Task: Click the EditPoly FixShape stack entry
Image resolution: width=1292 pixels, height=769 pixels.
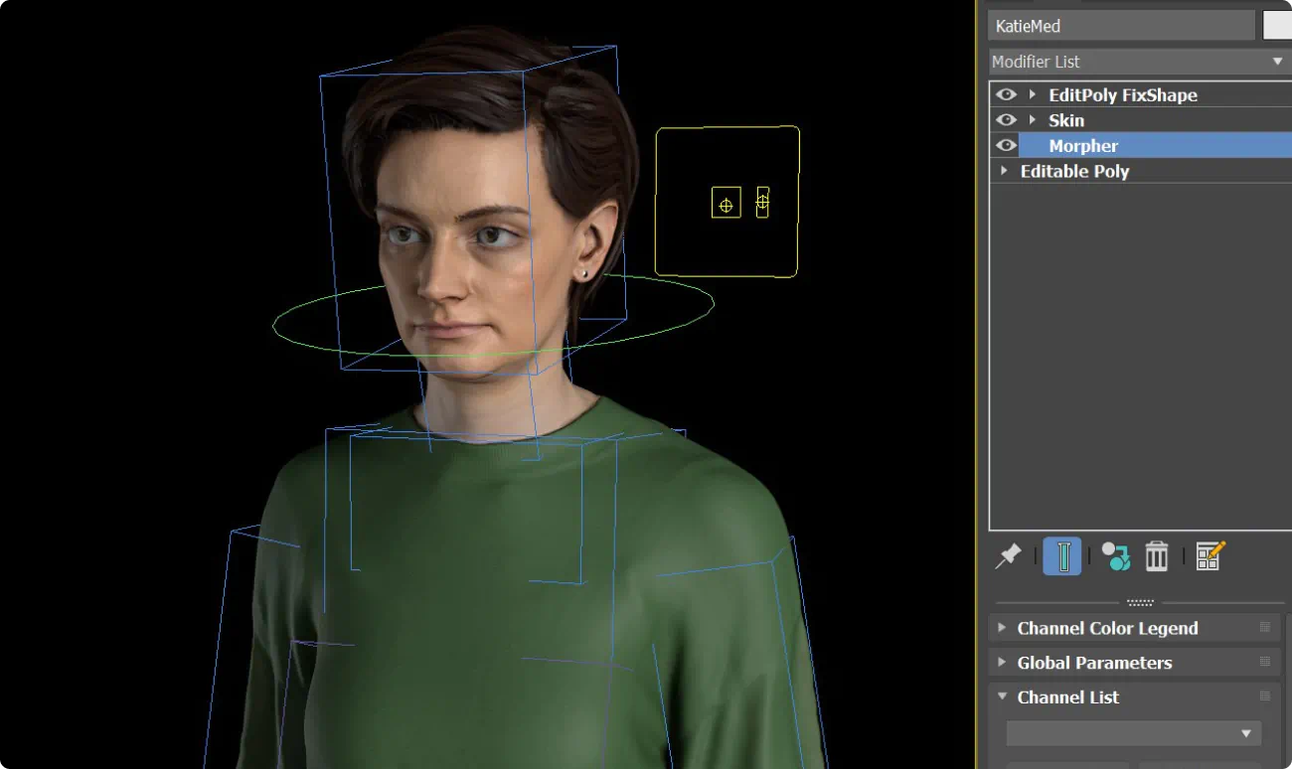Action: 1122,94
